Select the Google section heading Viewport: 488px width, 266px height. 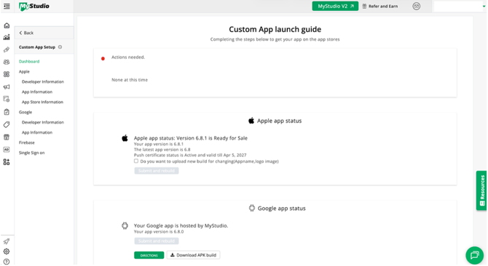pyautogui.click(x=25, y=113)
